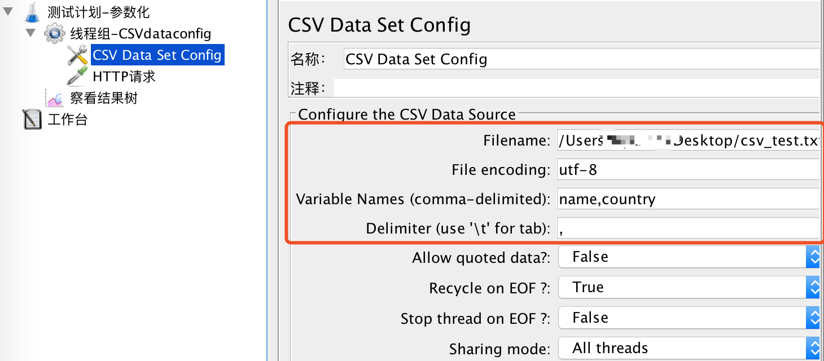
Task: Click the Filename input field
Action: [688, 140]
